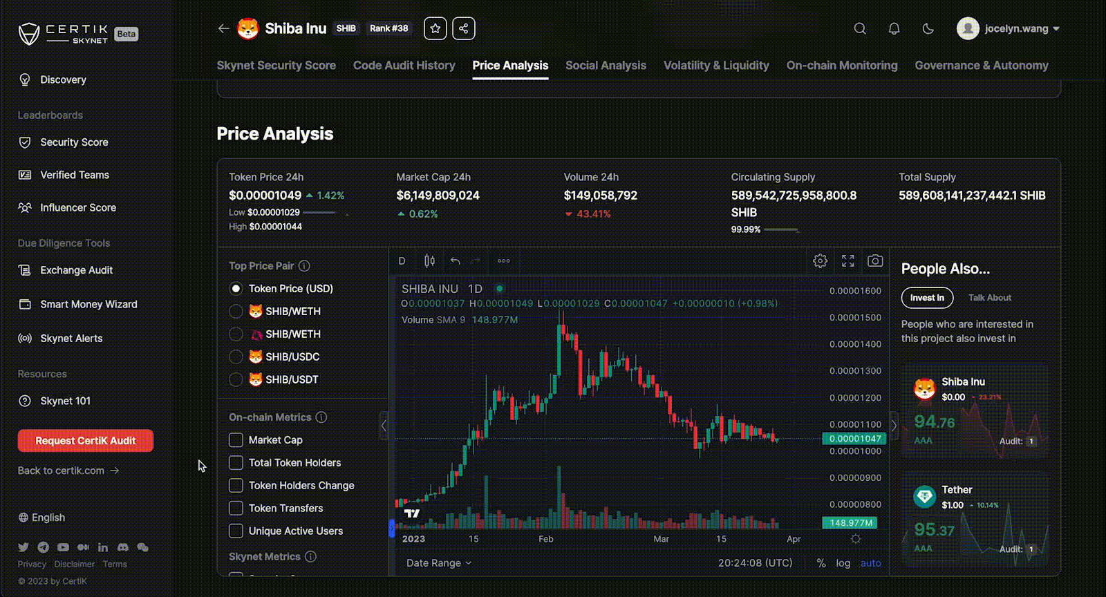Enable the Token Transfers checkbox
The height and width of the screenshot is (597, 1106).
pyautogui.click(x=236, y=508)
